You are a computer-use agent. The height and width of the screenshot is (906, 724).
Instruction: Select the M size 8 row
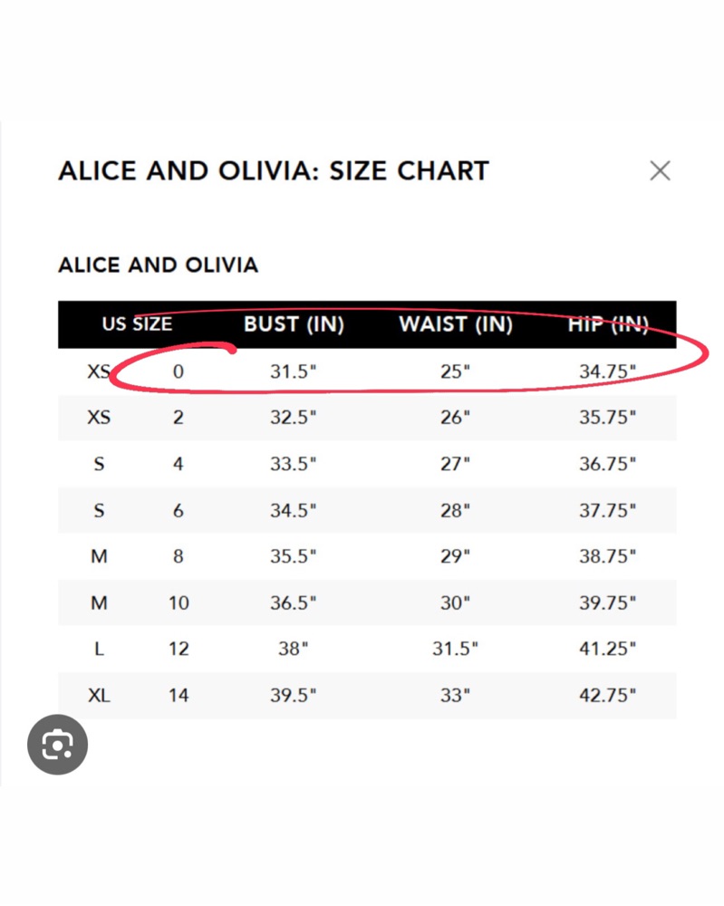point(367,556)
